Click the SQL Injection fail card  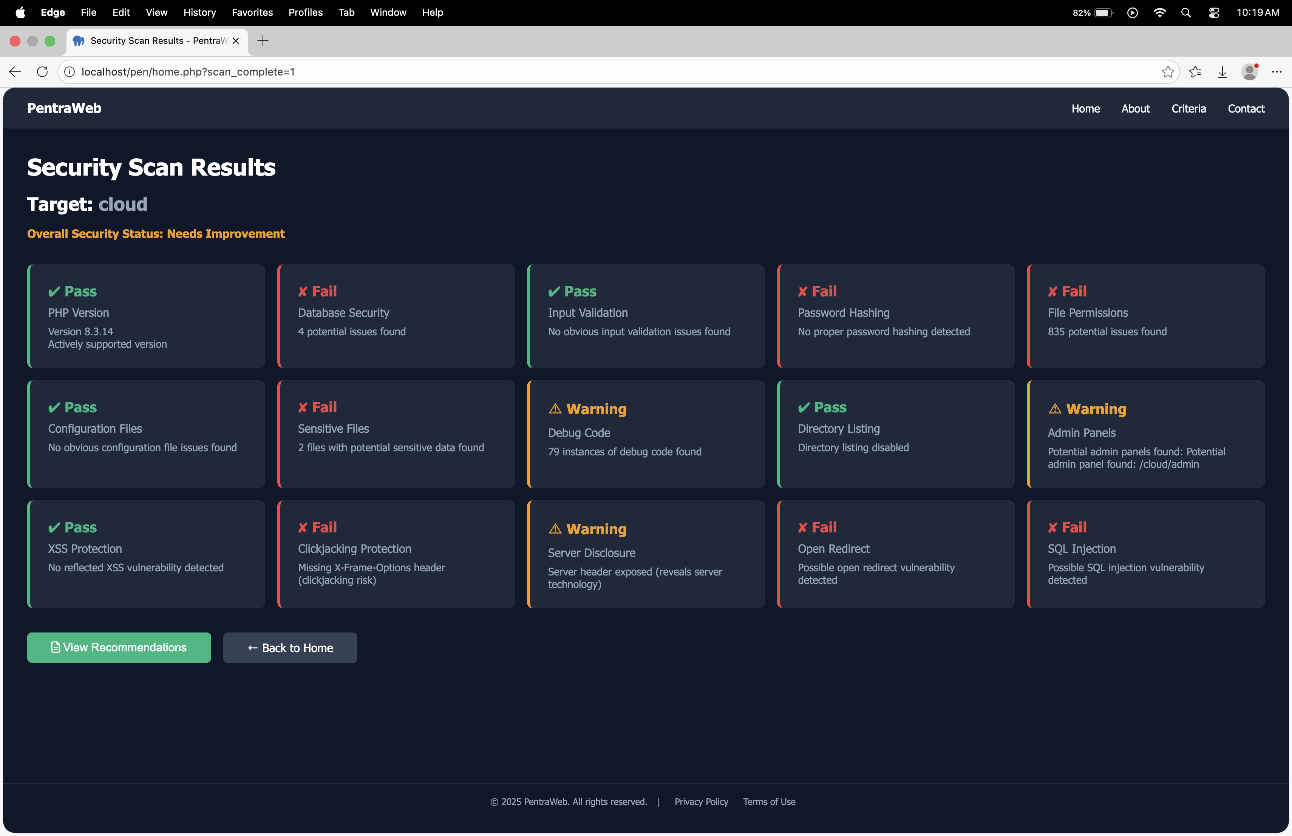click(x=1145, y=554)
